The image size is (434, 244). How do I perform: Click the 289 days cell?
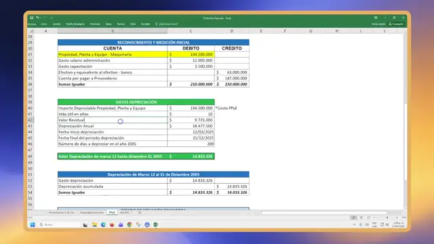pyautogui.click(x=191, y=144)
